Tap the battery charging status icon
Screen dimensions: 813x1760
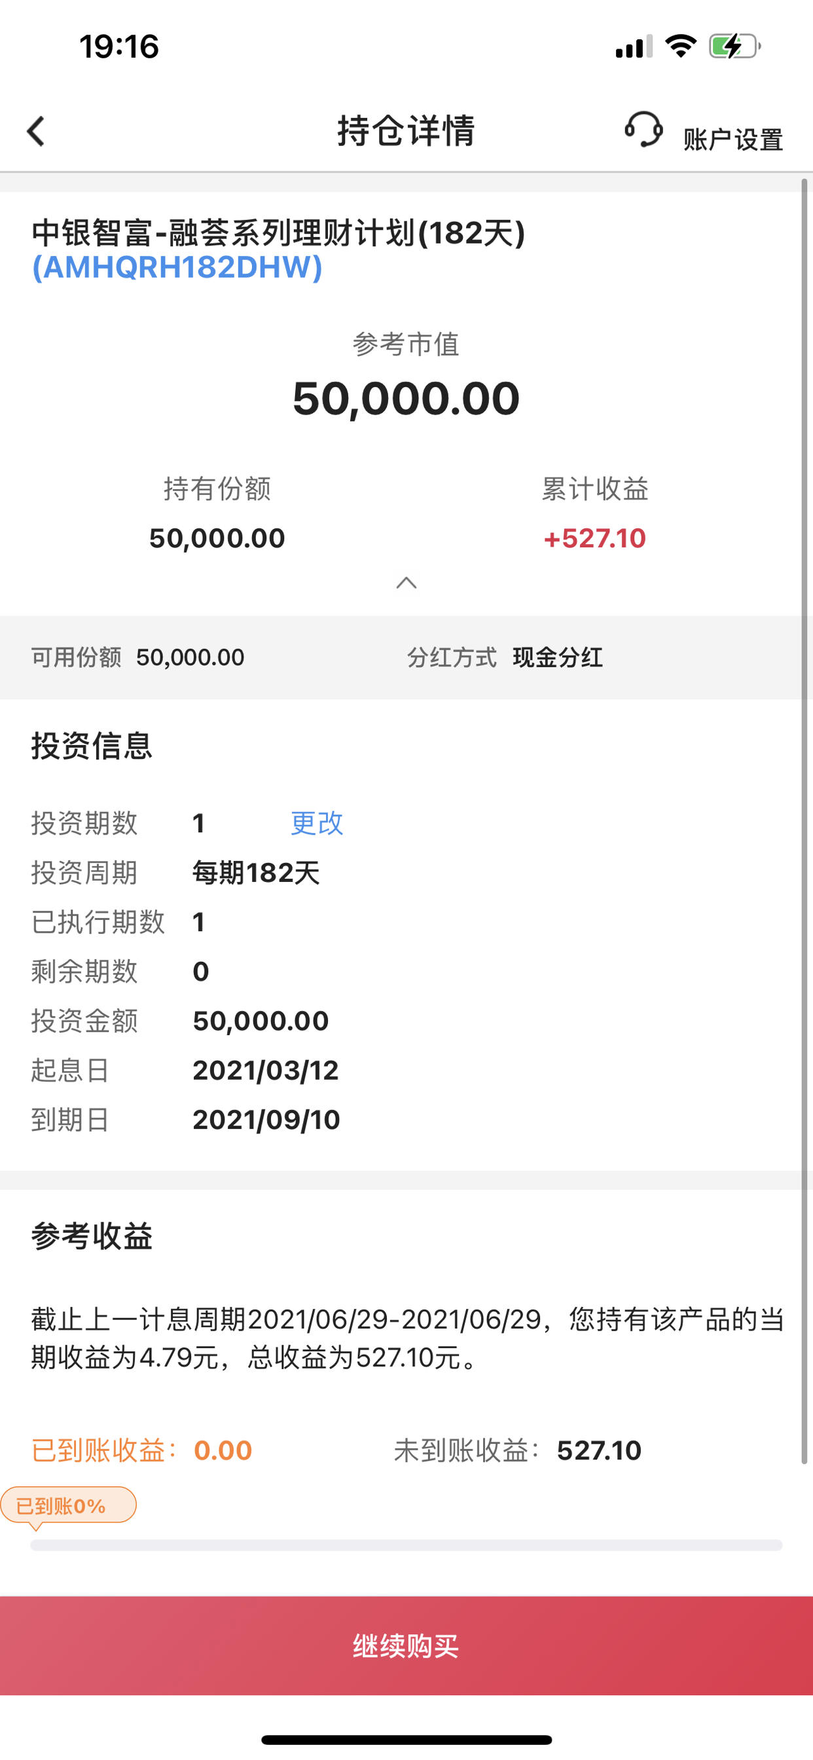tap(734, 46)
